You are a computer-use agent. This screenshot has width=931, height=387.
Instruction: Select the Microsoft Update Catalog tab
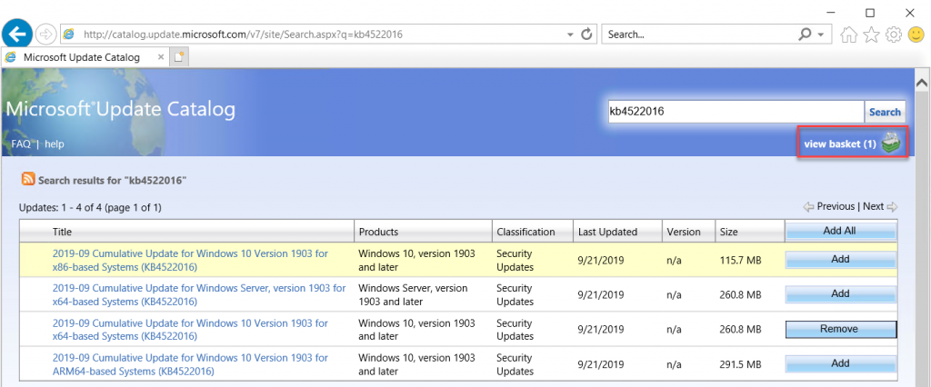85,57
